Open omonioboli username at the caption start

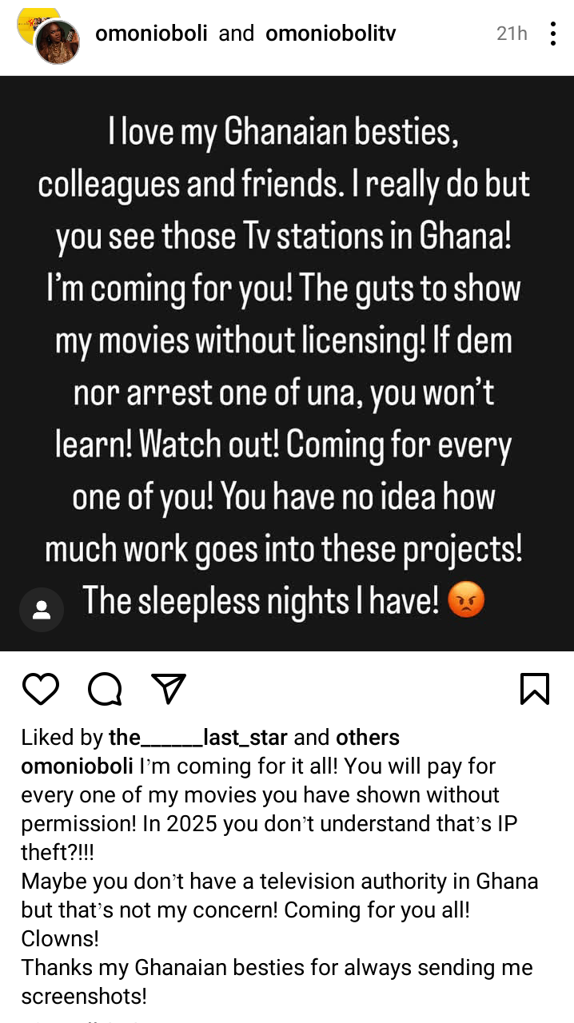[77, 766]
